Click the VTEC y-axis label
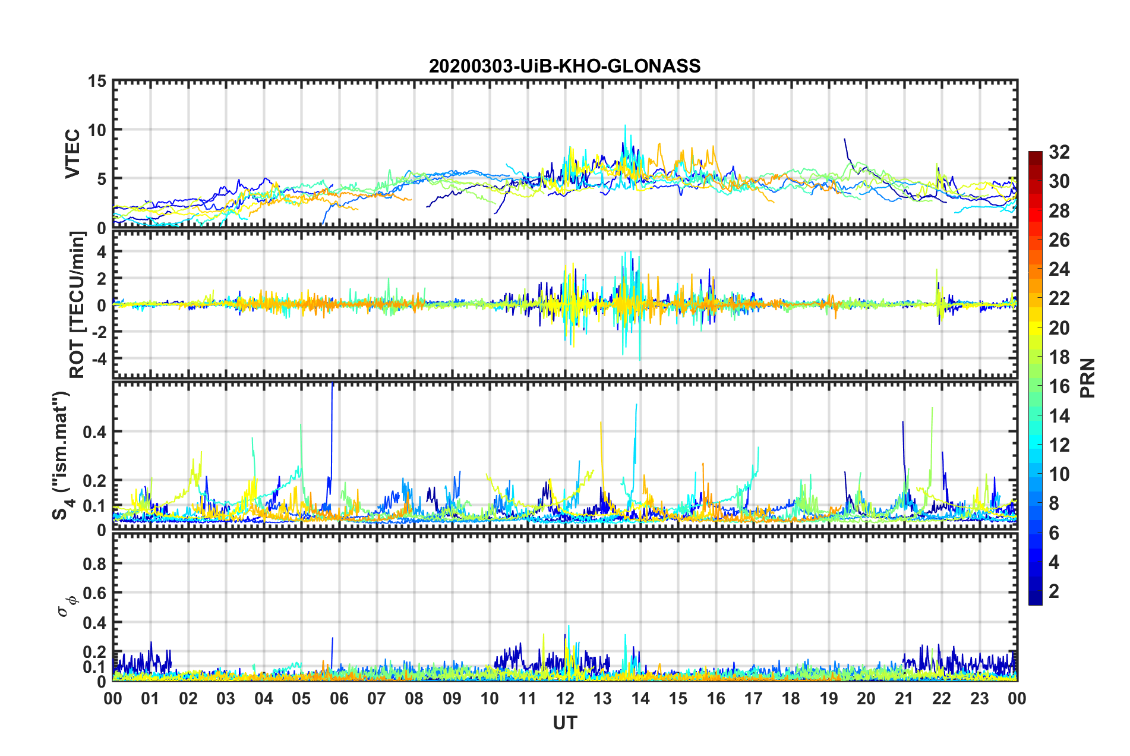Image resolution: width=1130 pixels, height=756 pixels. click(x=72, y=153)
